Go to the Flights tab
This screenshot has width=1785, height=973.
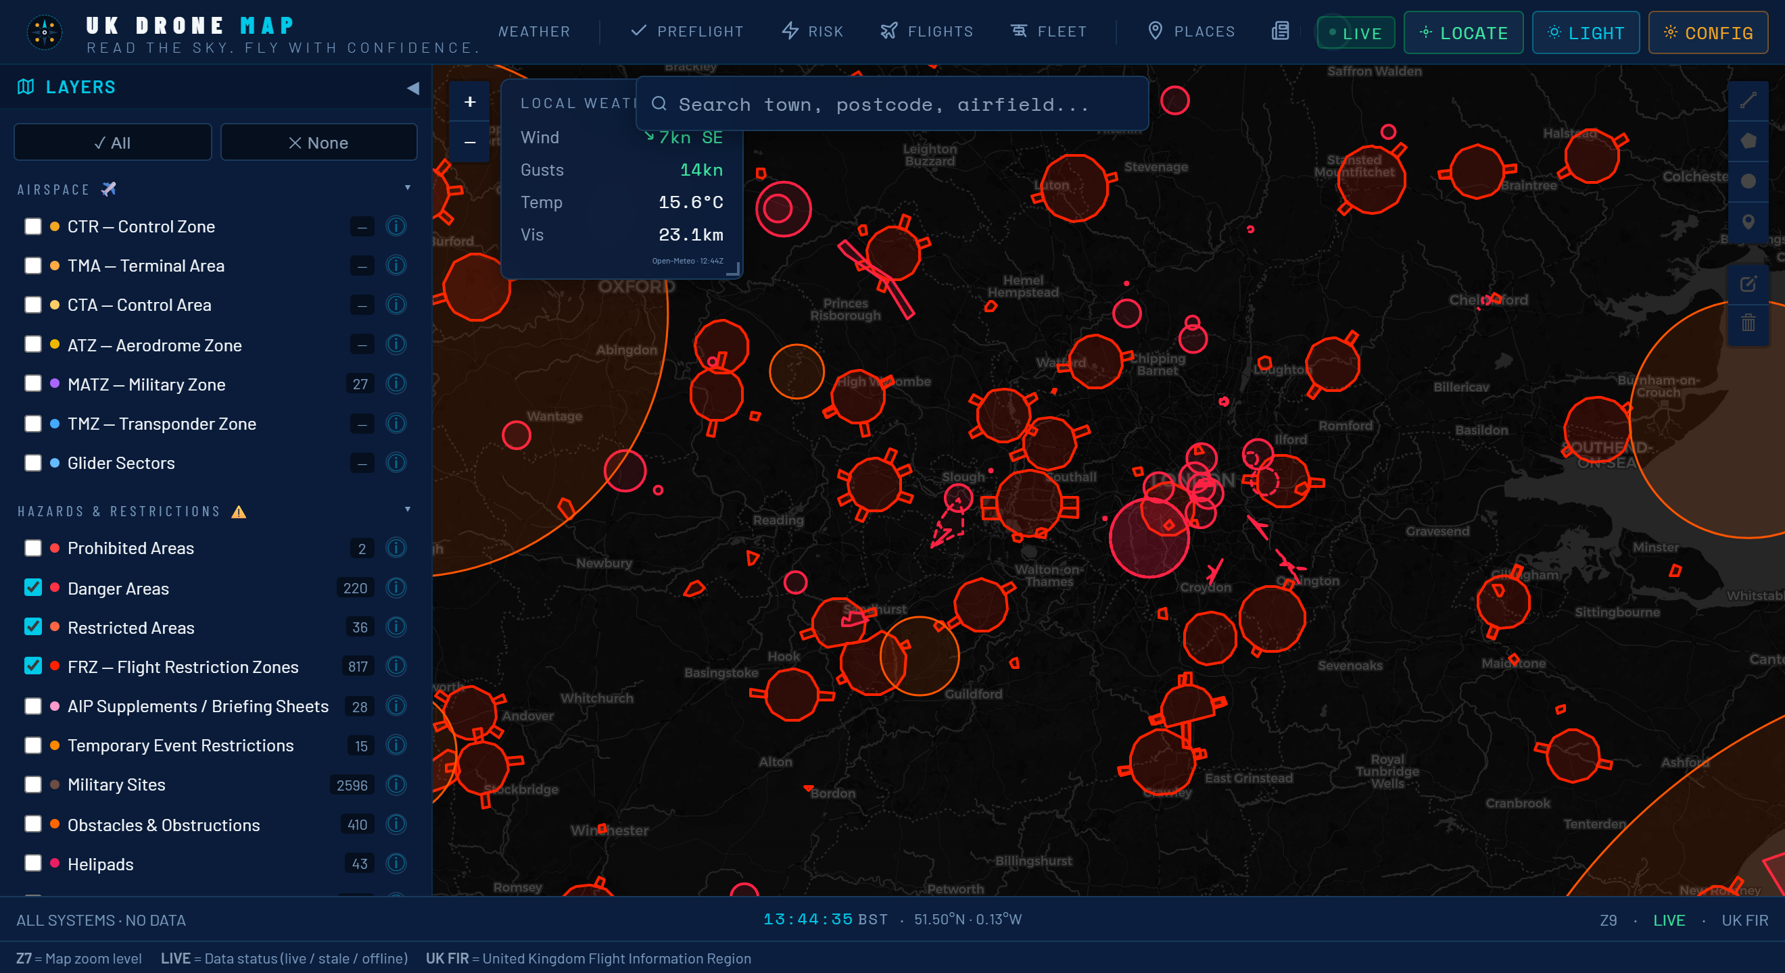coord(926,32)
